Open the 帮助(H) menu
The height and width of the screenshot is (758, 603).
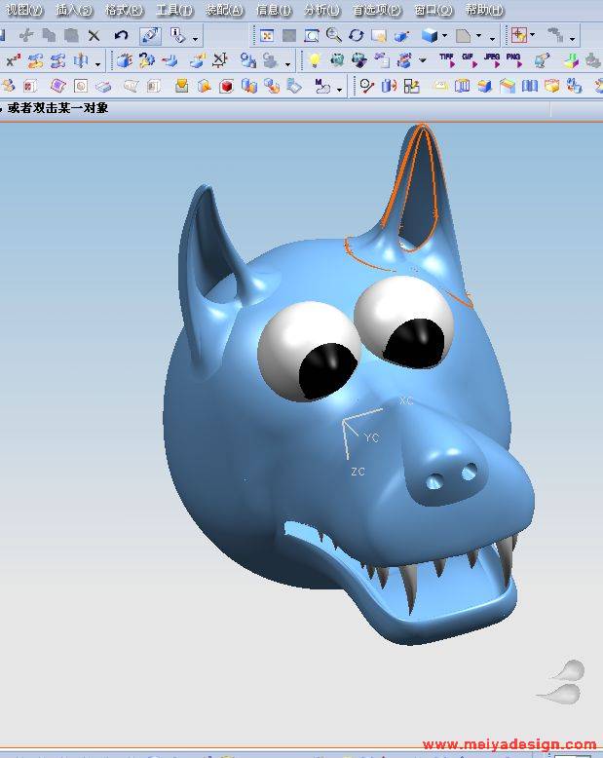pyautogui.click(x=484, y=10)
